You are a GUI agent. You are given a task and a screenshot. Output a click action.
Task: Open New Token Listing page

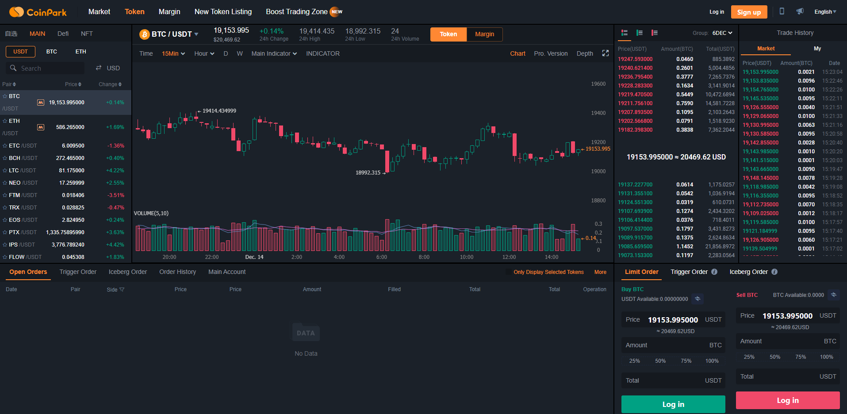(x=223, y=11)
